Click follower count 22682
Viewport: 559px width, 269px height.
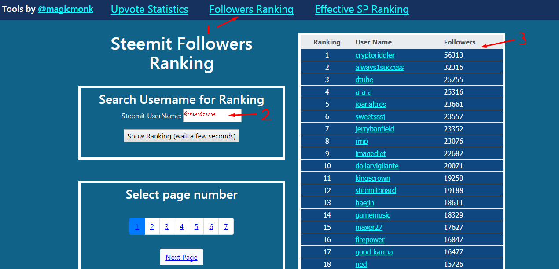pyautogui.click(x=453, y=153)
